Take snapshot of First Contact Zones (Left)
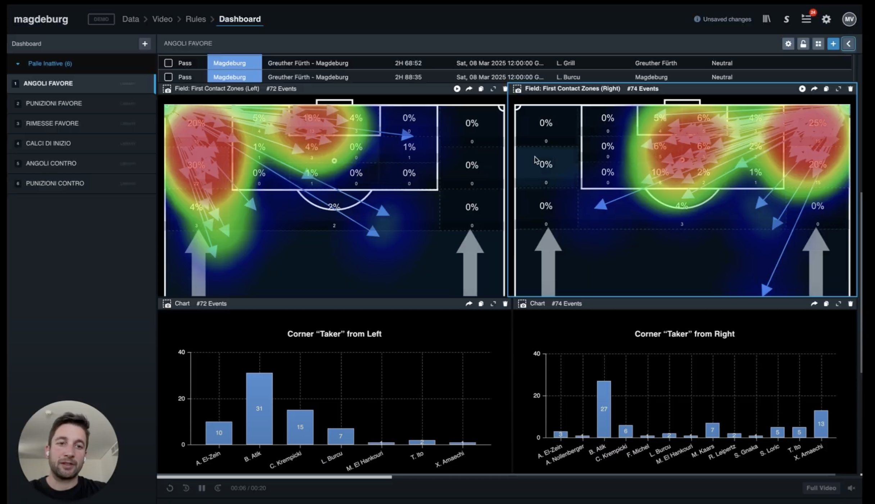Viewport: 875px width, 504px height. click(167, 89)
